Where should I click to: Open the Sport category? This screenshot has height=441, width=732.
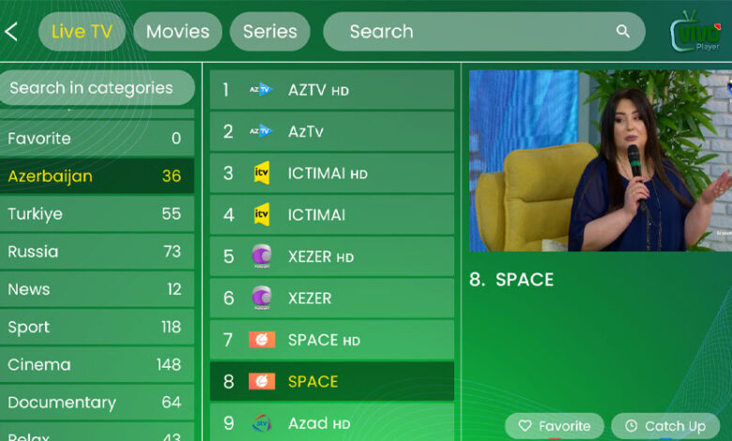[x=97, y=327]
